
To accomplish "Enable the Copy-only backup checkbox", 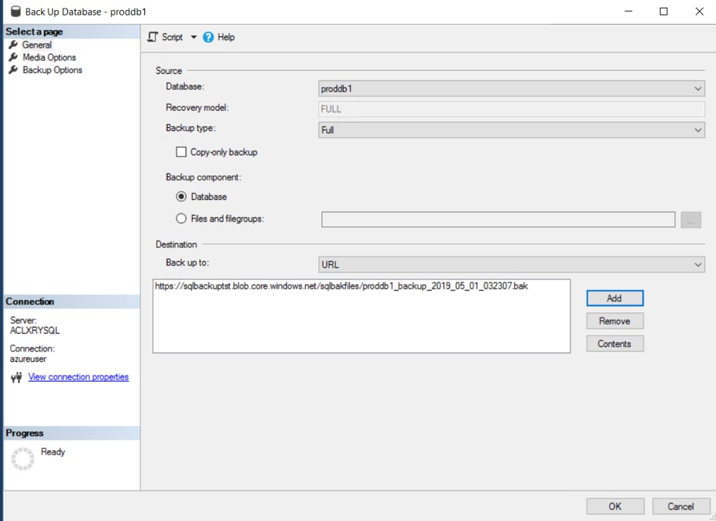I will click(x=181, y=152).
